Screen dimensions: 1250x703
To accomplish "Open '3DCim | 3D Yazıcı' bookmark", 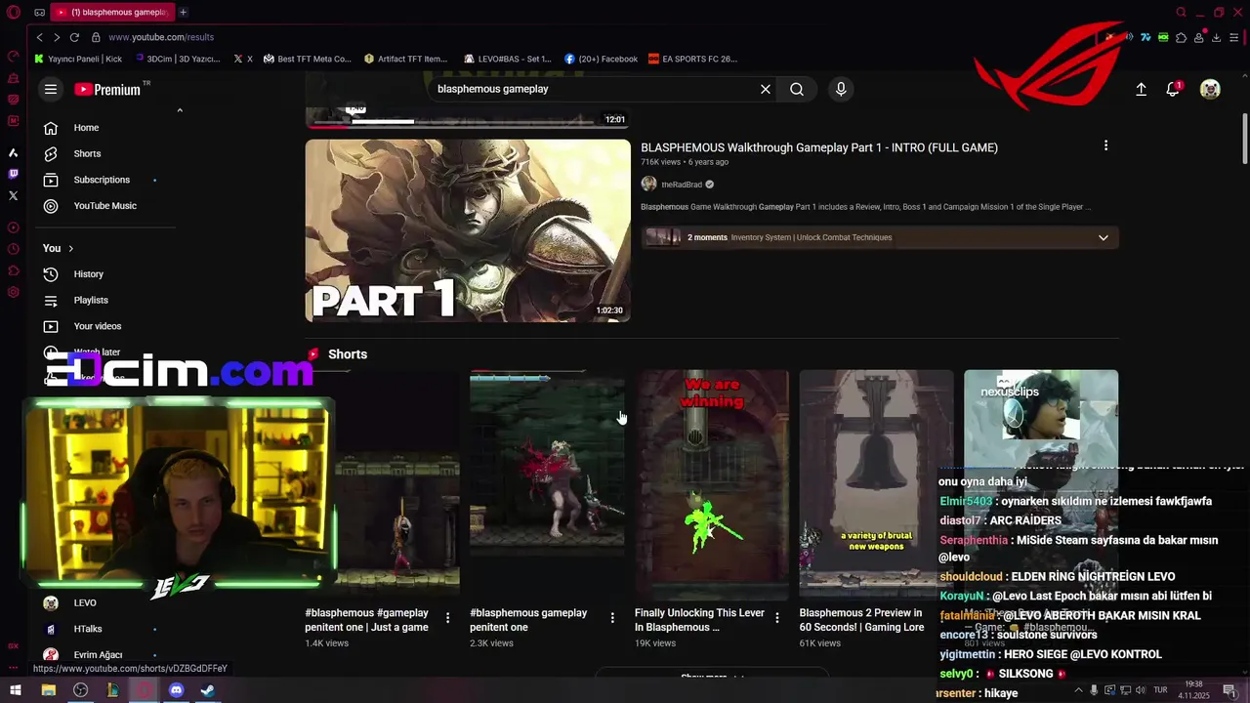I will (177, 59).
